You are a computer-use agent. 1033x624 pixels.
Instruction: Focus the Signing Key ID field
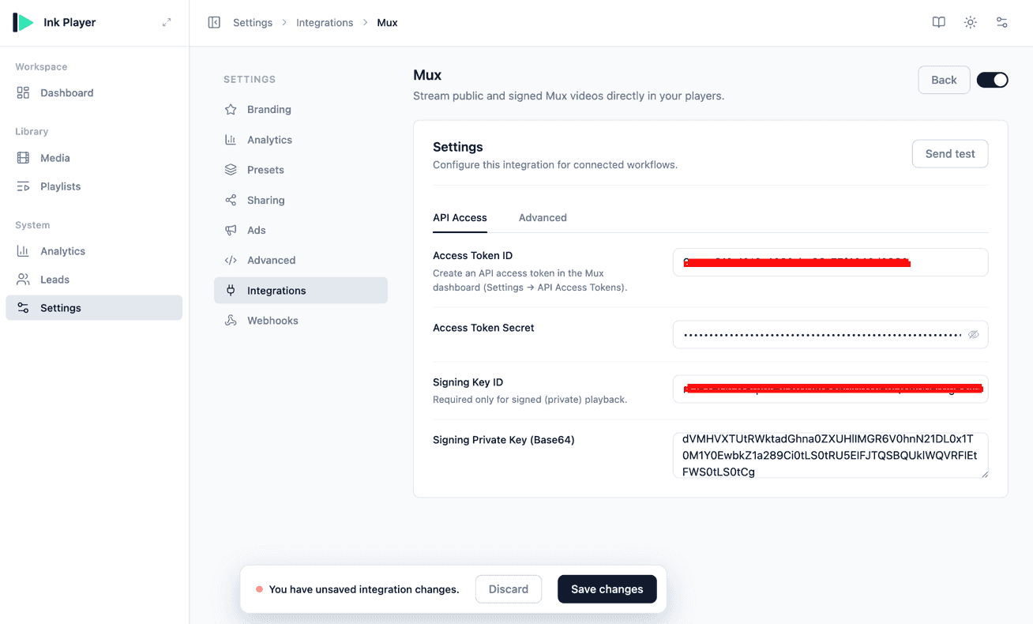click(830, 389)
